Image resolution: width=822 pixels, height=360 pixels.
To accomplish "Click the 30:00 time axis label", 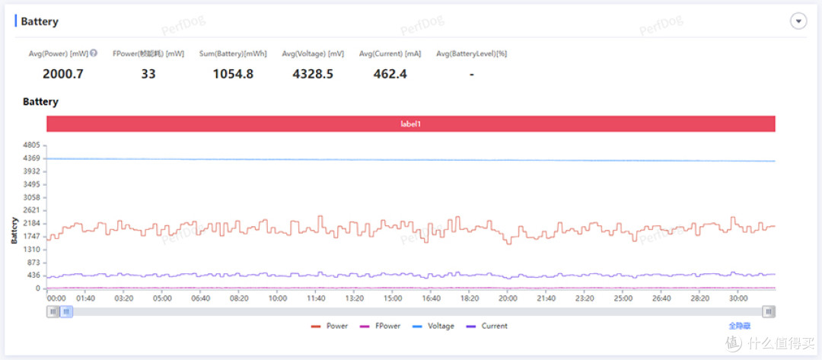I will pos(738,298).
